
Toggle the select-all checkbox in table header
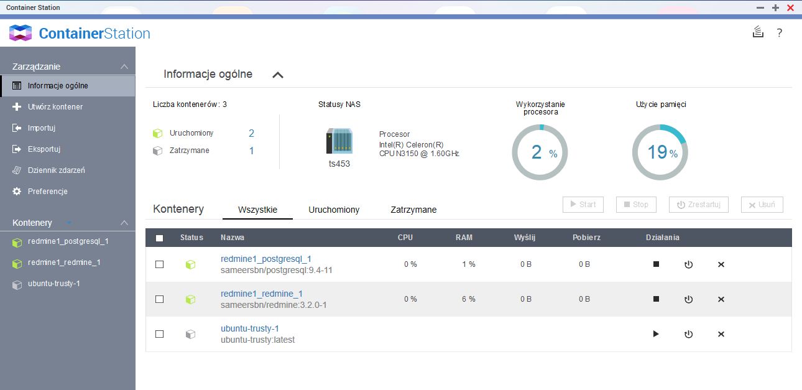[x=159, y=238]
